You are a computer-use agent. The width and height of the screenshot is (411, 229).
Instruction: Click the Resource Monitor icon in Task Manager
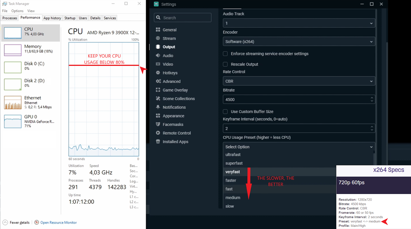37,222
